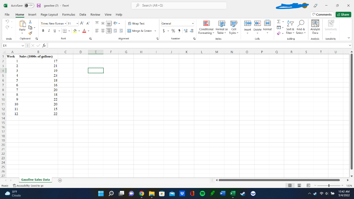The height and width of the screenshot is (199, 354).
Task: Click the Format Painter brush icon
Action: (x=30, y=33)
